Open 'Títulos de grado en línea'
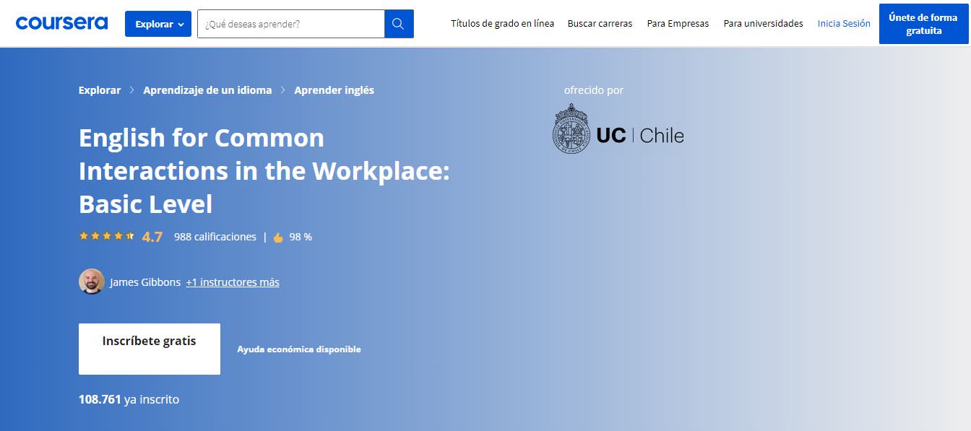The height and width of the screenshot is (431, 971). pos(503,24)
